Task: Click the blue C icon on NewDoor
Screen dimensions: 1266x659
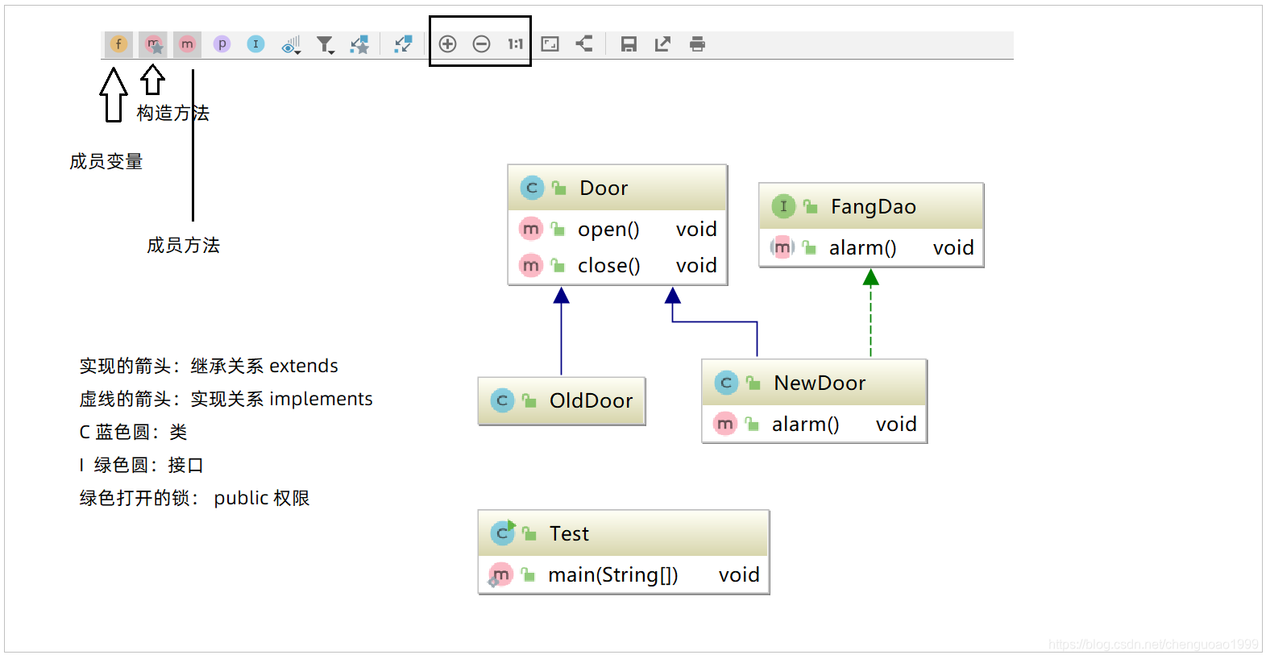Action: pyautogui.click(x=726, y=383)
